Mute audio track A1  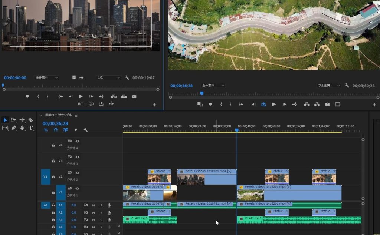coord(94,205)
